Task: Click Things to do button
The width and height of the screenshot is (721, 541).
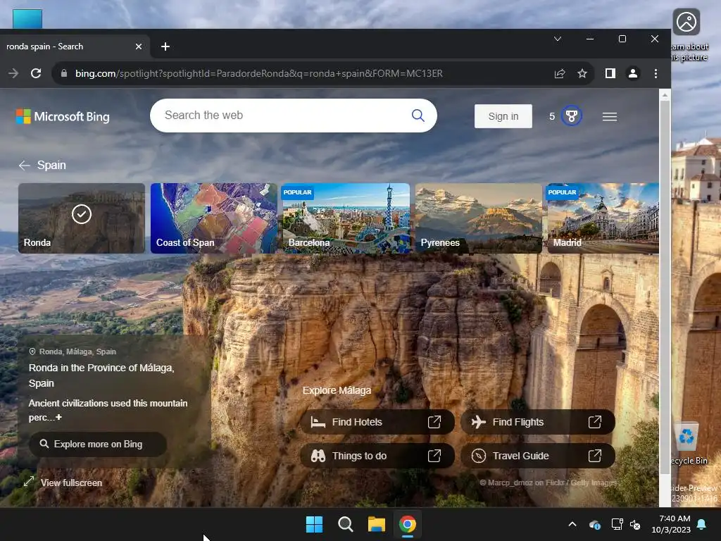Action: tap(377, 456)
